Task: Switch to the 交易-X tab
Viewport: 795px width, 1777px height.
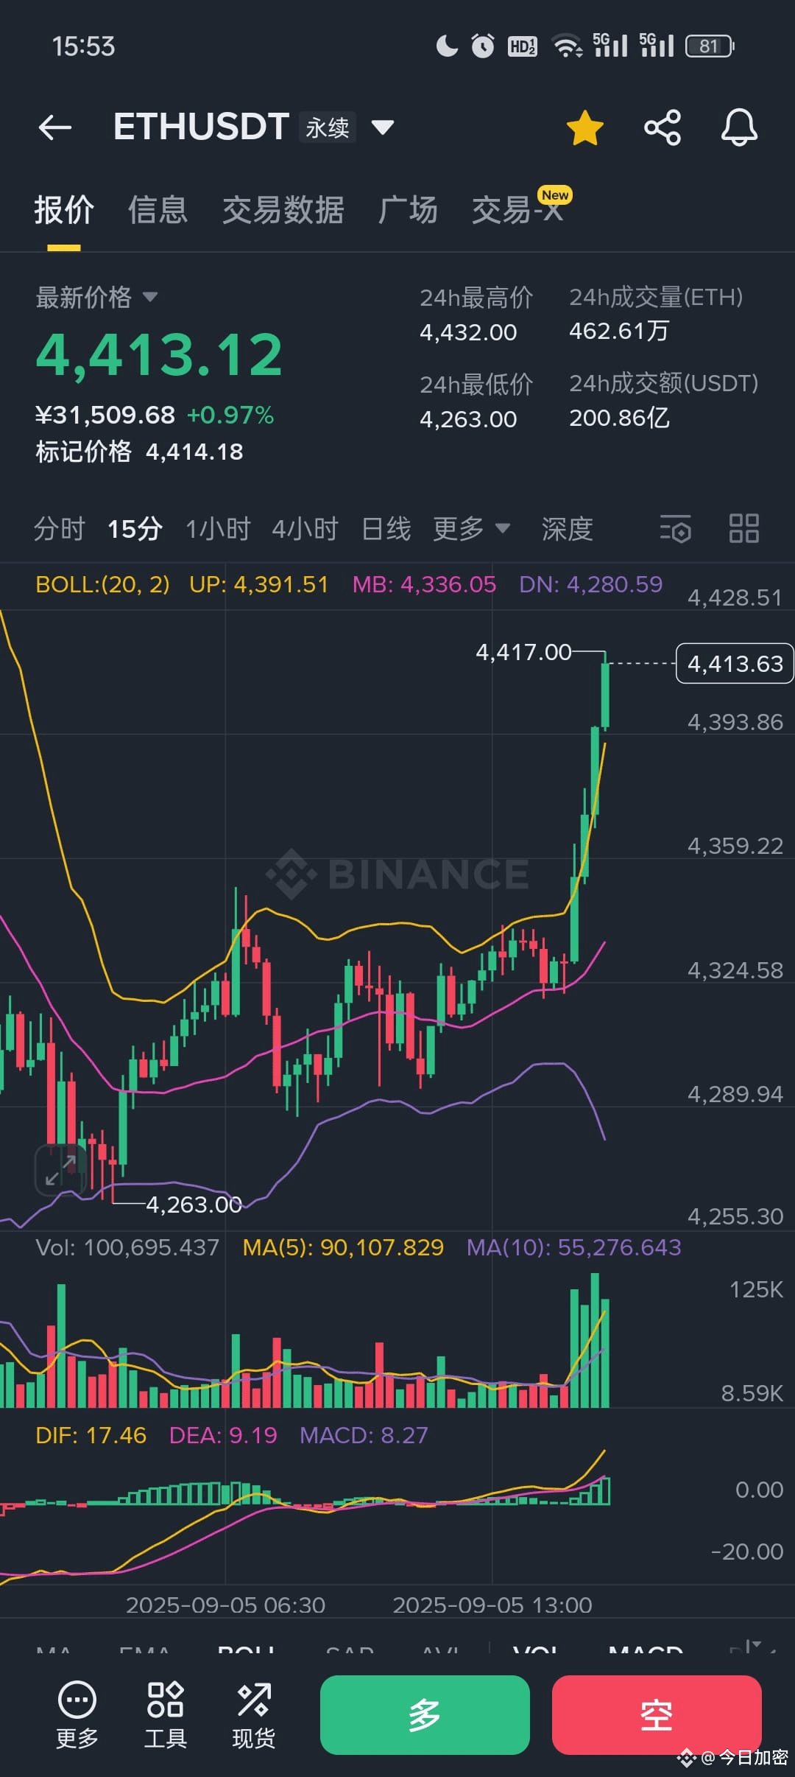Action: (517, 210)
